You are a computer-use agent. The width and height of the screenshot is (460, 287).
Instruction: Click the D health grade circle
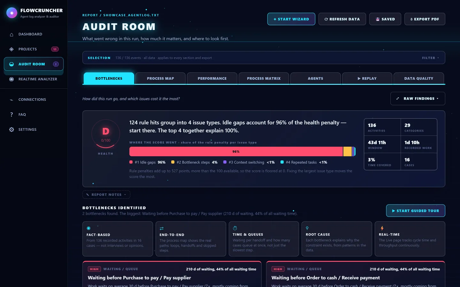coord(106,134)
